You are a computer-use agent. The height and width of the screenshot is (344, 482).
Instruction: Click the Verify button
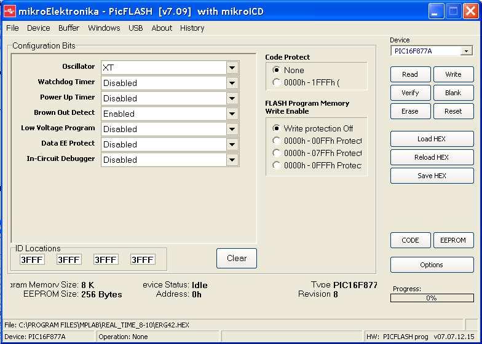coord(411,93)
